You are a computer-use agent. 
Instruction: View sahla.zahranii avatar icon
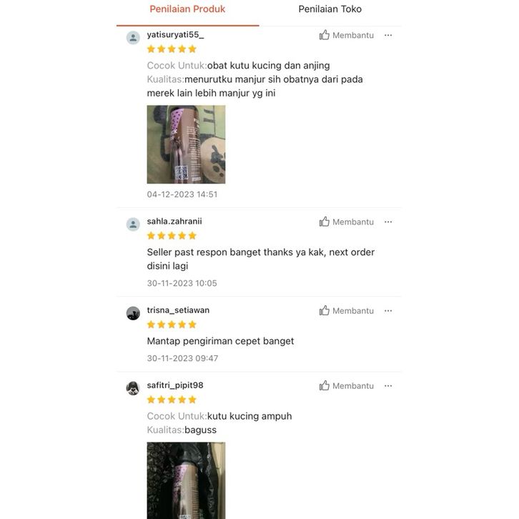click(x=133, y=224)
